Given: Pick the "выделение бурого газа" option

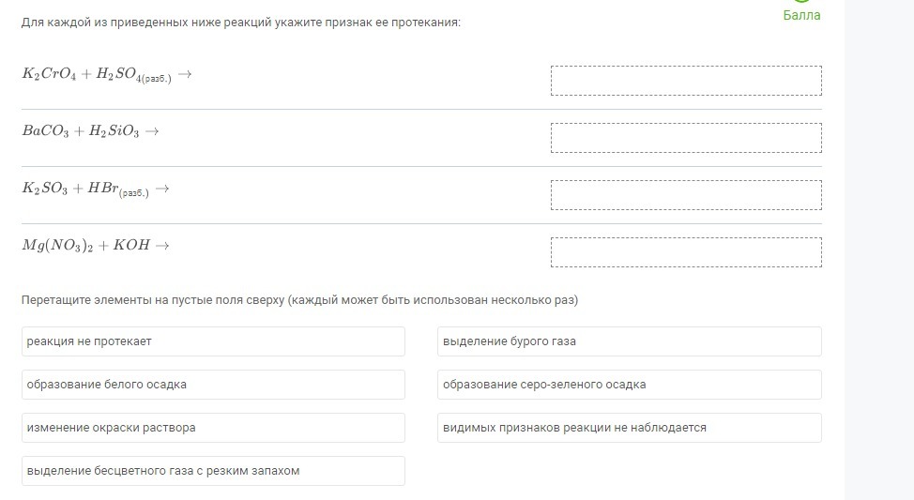Looking at the screenshot, I should (x=629, y=341).
